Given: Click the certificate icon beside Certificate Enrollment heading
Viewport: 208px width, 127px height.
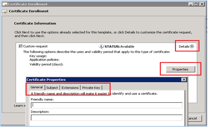Looking at the screenshot, I should (4, 12).
